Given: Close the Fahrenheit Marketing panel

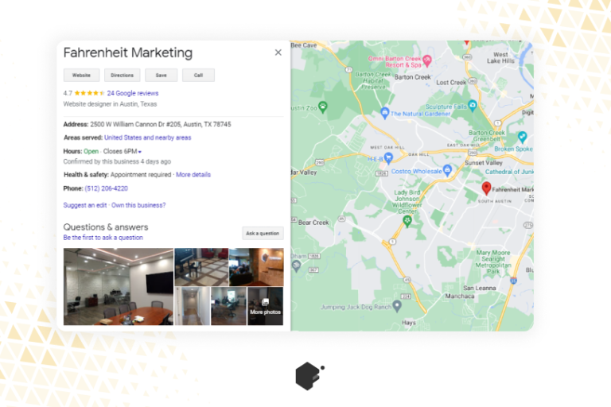Looking at the screenshot, I should point(278,52).
